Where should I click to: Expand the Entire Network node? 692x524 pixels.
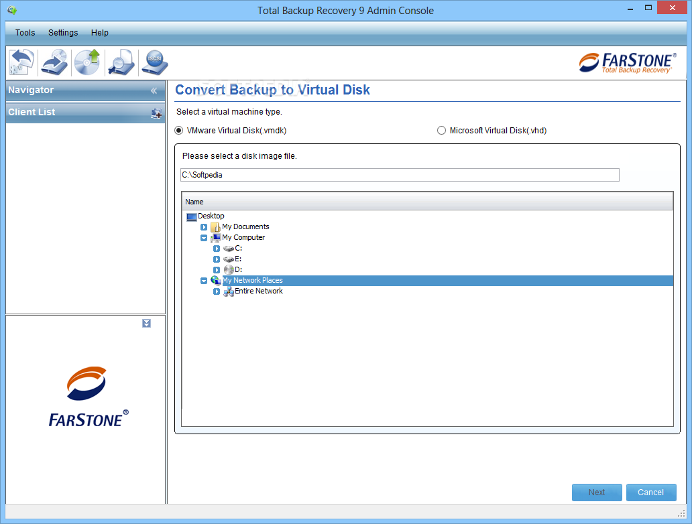click(x=216, y=291)
